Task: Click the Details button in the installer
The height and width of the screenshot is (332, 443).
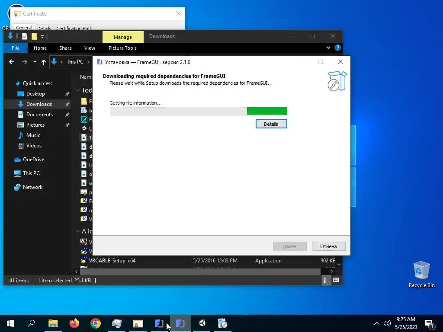Action: click(271, 124)
